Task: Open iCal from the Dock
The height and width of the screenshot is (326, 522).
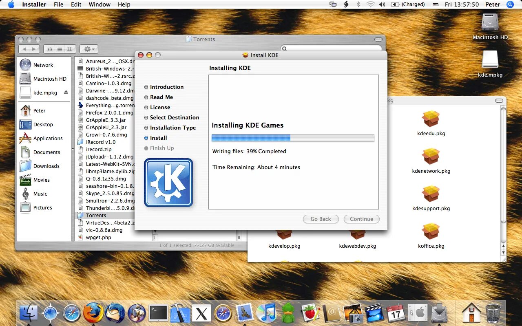Action: pos(396,313)
